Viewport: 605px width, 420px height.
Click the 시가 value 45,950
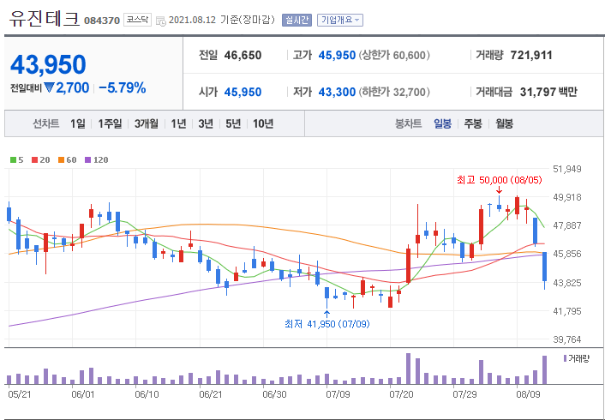pyautogui.click(x=243, y=92)
